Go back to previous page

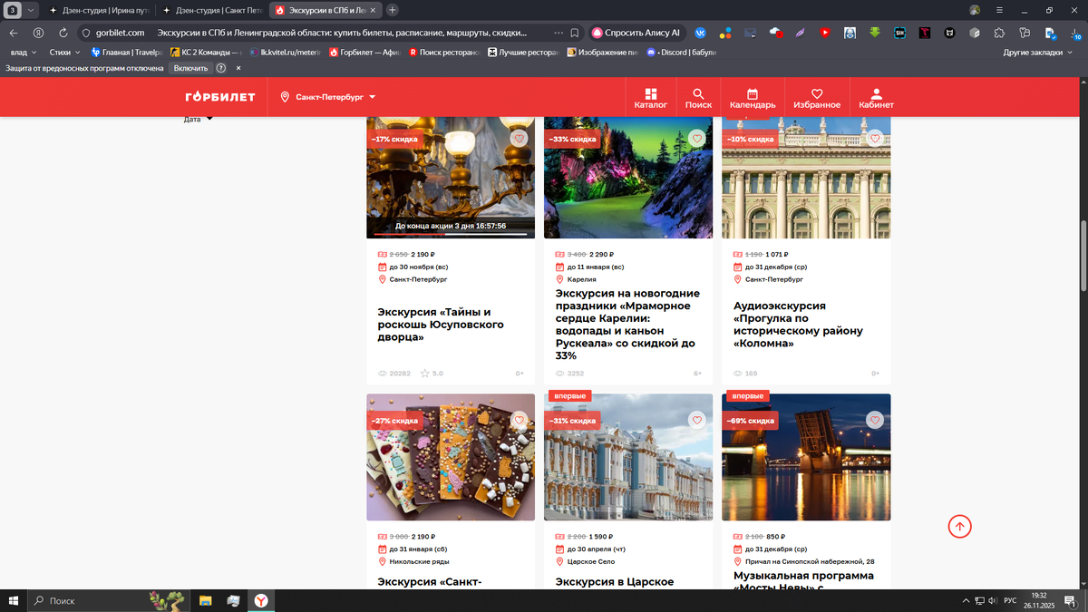pos(14,32)
